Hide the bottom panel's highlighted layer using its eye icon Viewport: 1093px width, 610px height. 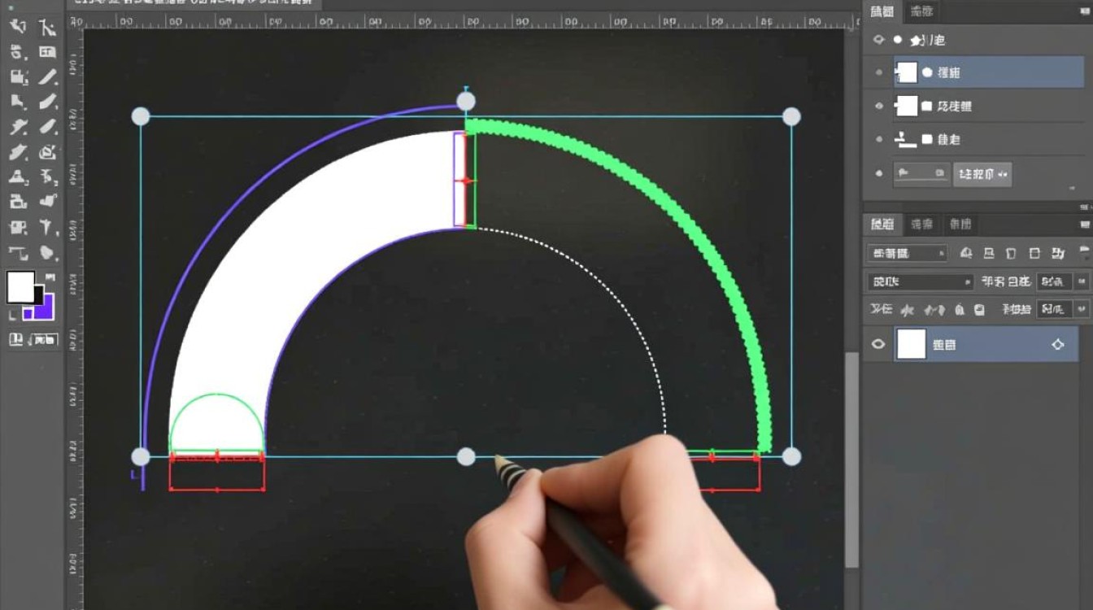point(878,345)
